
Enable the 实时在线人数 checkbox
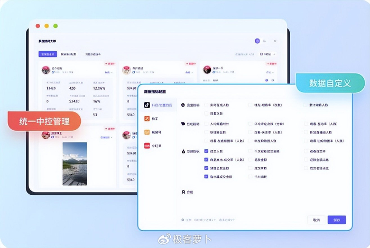coord(206,105)
